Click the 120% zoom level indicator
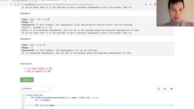 [150, 5]
